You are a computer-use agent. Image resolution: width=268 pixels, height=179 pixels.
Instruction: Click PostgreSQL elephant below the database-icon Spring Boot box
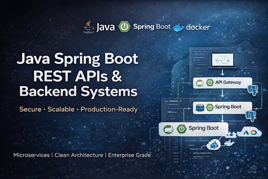coord(251,116)
